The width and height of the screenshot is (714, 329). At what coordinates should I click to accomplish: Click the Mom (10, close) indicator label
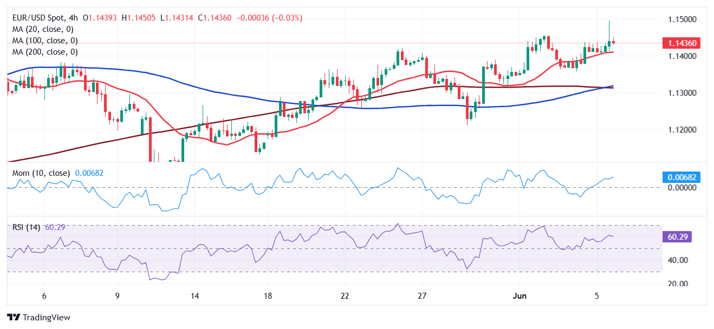click(x=41, y=173)
